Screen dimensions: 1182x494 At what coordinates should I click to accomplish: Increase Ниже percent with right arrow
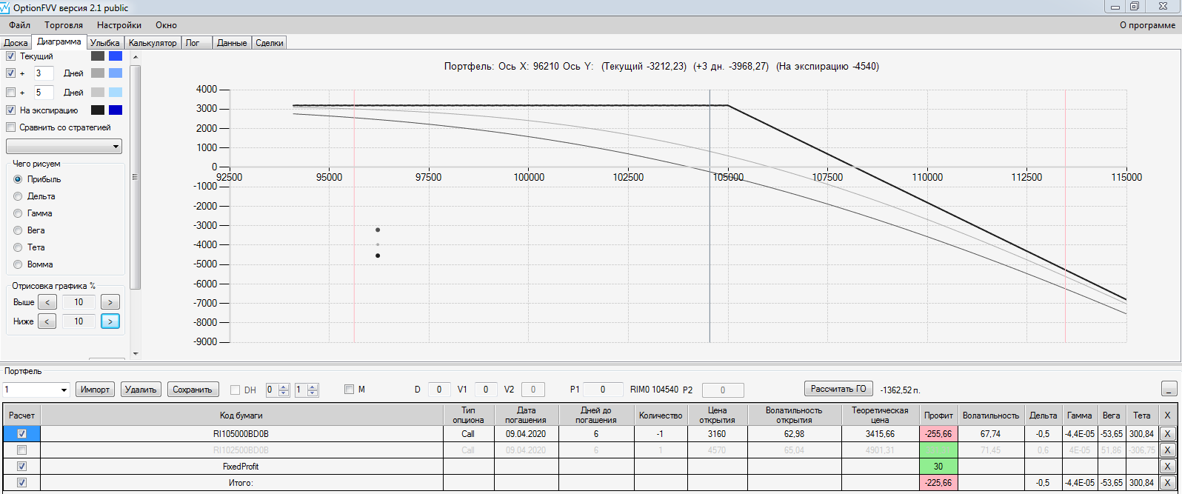[x=110, y=321]
